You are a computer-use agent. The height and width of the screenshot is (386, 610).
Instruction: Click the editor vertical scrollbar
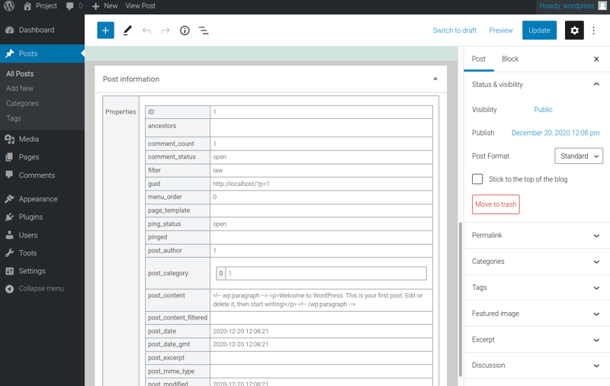[x=460, y=298]
